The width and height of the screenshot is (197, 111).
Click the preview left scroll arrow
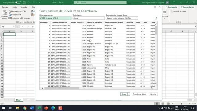(42, 88)
